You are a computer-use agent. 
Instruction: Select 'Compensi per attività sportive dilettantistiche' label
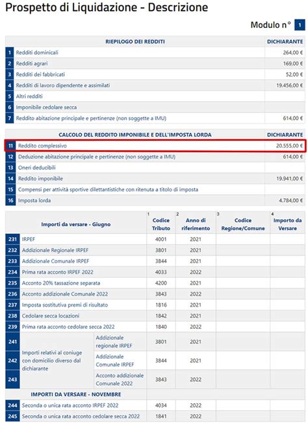tap(108, 189)
